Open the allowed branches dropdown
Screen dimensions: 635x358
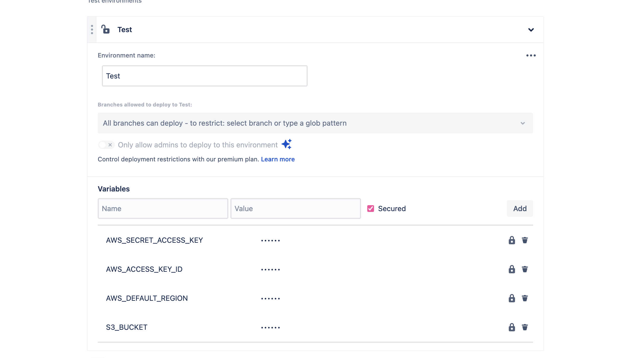(x=315, y=123)
